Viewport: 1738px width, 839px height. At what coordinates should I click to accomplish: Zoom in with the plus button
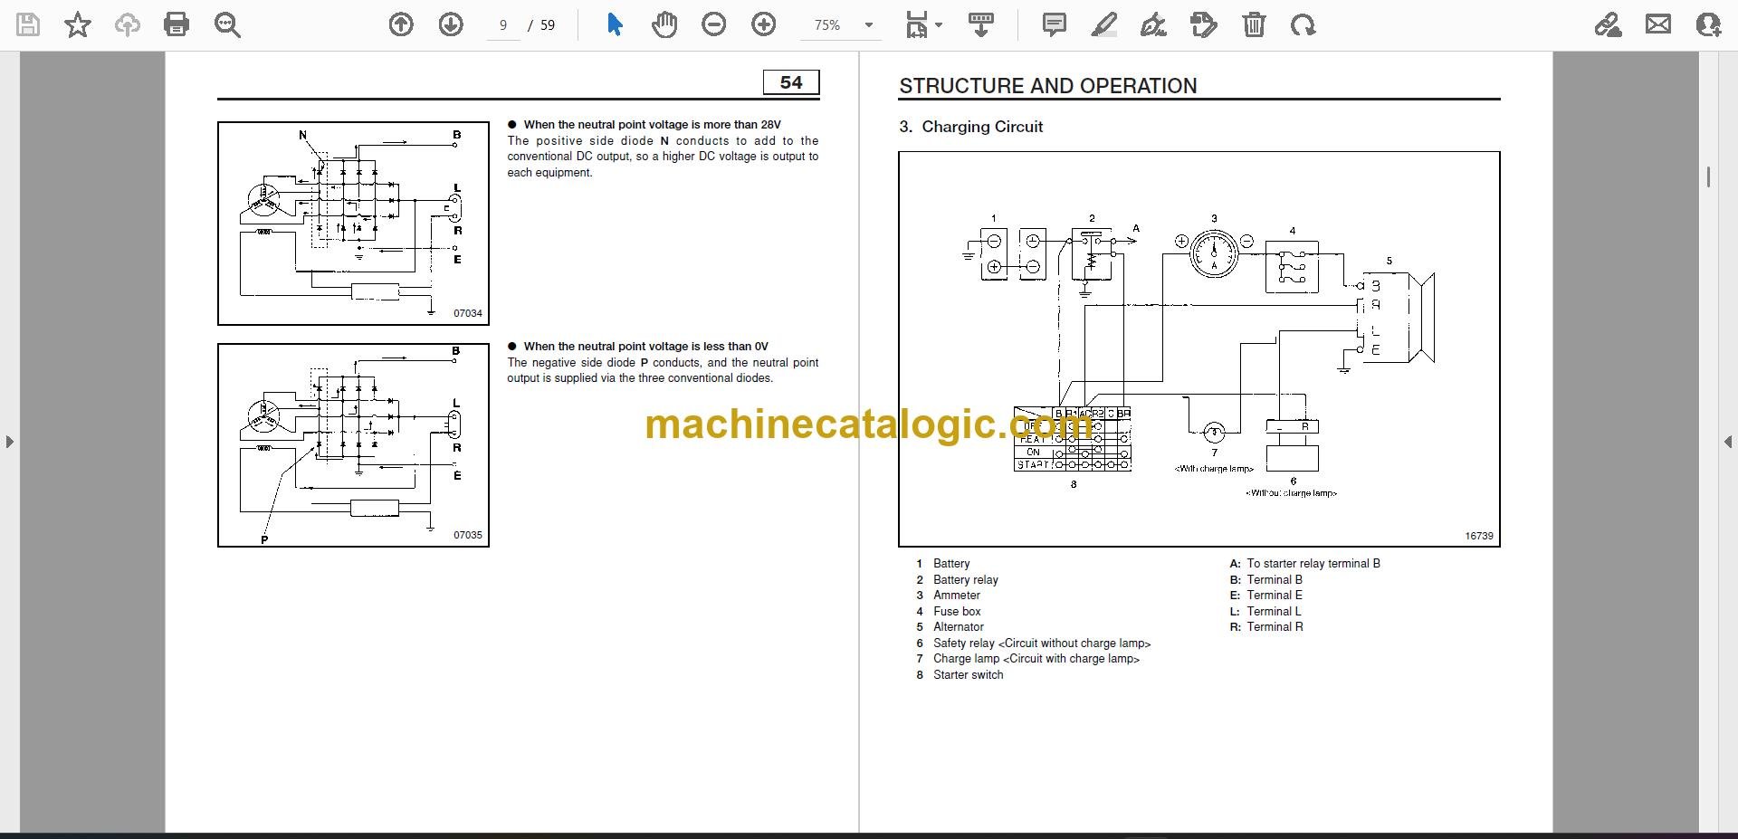[764, 24]
